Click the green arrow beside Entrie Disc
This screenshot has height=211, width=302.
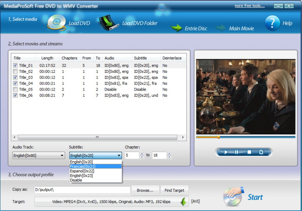point(176,28)
